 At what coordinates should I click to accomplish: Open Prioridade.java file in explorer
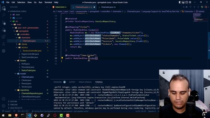[28, 67]
